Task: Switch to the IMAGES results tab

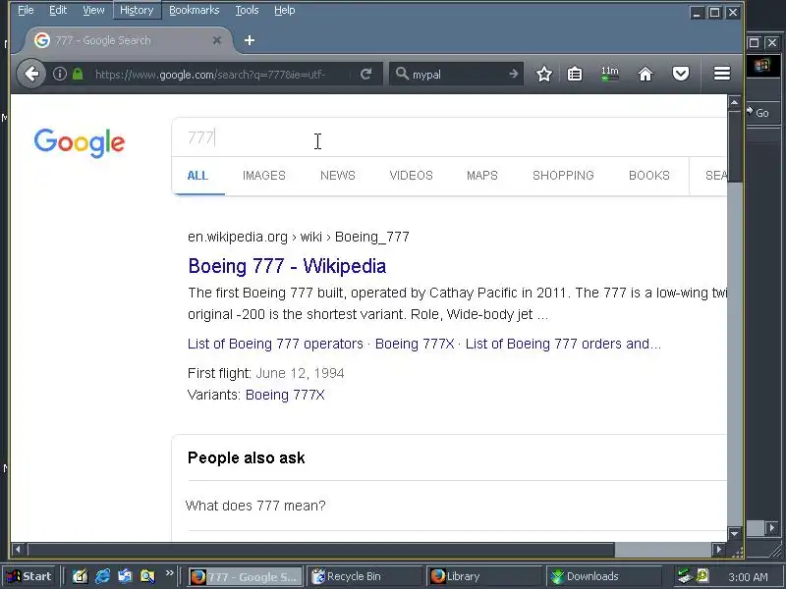Action: click(x=263, y=176)
